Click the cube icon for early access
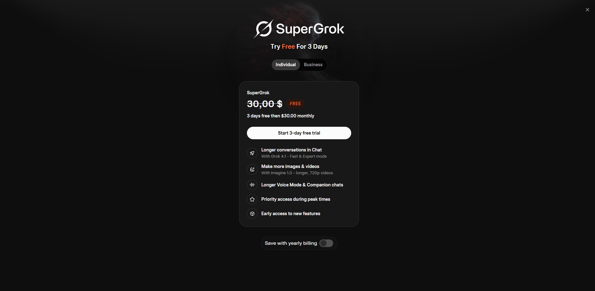This screenshot has height=291, width=595. point(252,214)
